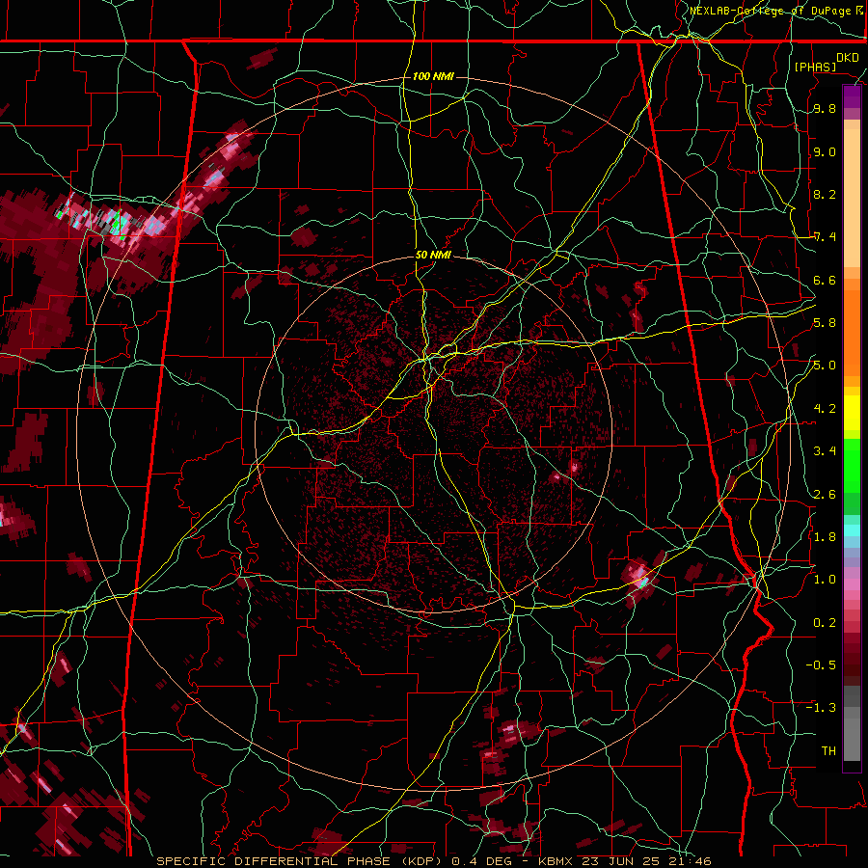This screenshot has height=868, width=868.
Task: Click the 5.0 scale value
Action: (825, 366)
